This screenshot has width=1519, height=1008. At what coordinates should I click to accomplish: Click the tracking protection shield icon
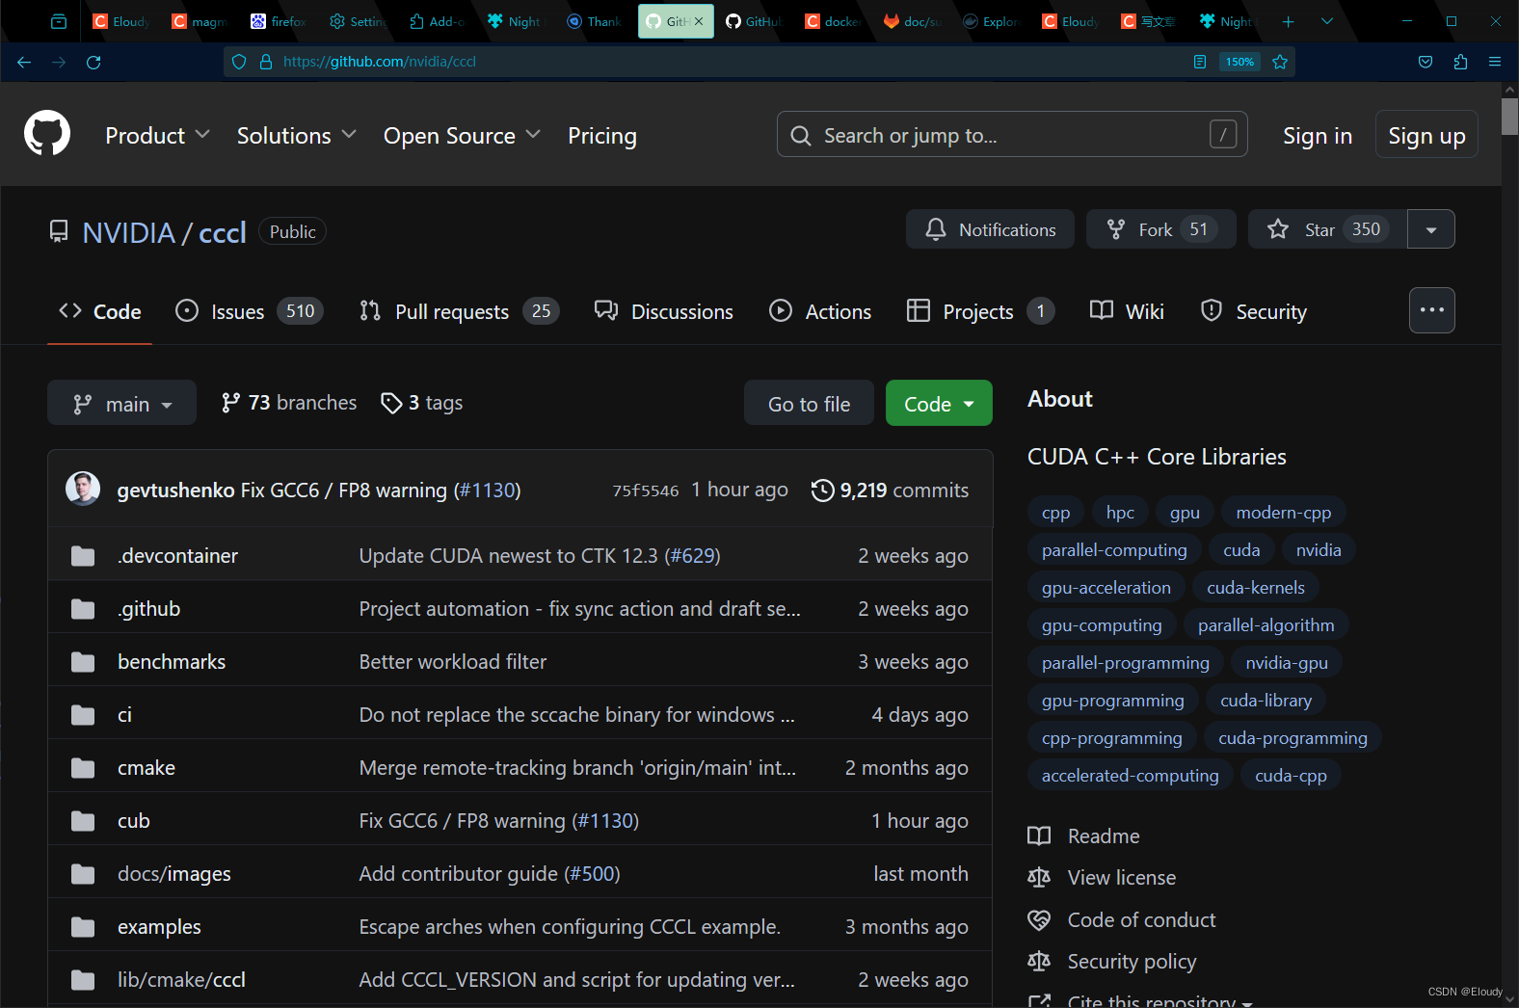click(240, 62)
